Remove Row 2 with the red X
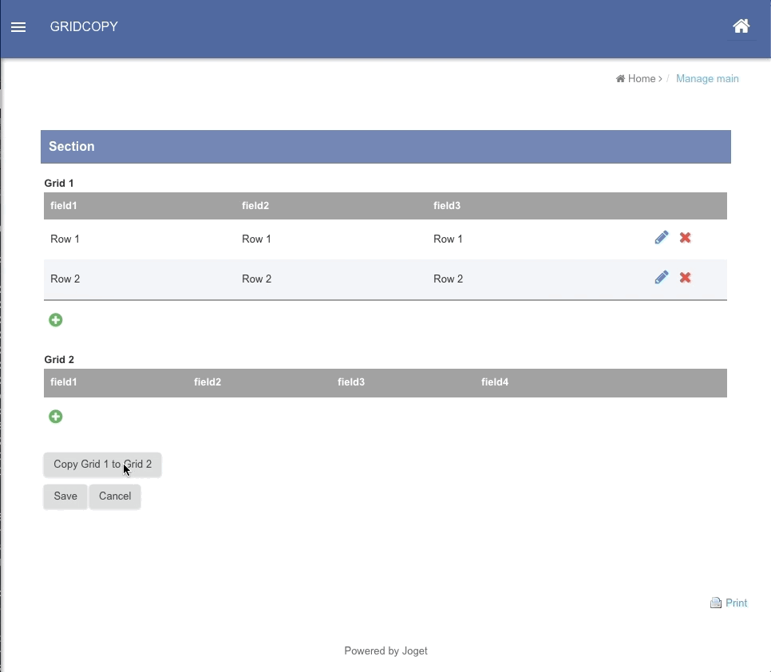The height and width of the screenshot is (672, 771). (x=685, y=278)
